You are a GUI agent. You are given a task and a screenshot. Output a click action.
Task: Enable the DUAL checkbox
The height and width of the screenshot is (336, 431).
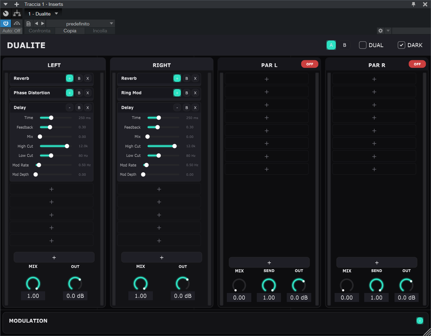(x=362, y=45)
